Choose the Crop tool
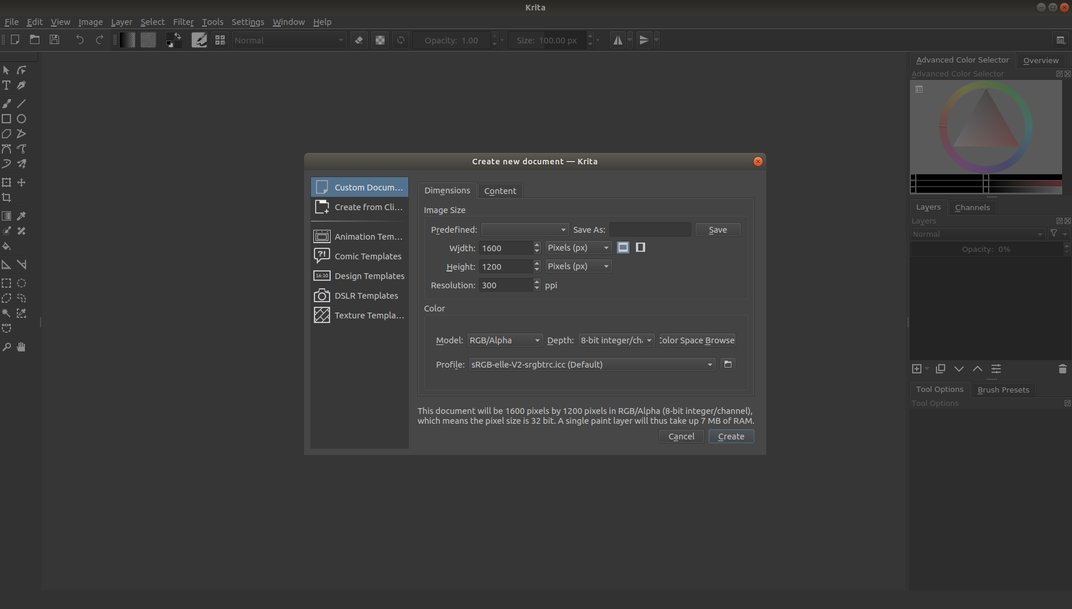 6,197
